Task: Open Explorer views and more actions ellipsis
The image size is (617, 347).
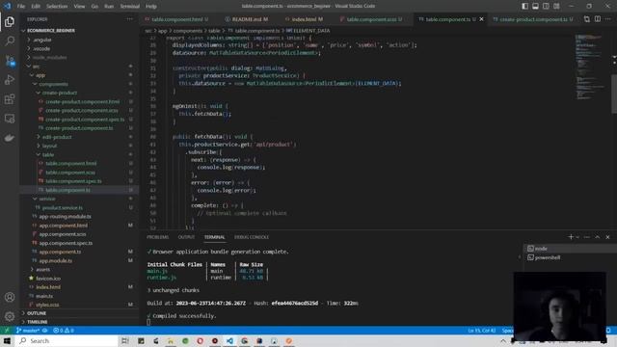Action: [129, 19]
